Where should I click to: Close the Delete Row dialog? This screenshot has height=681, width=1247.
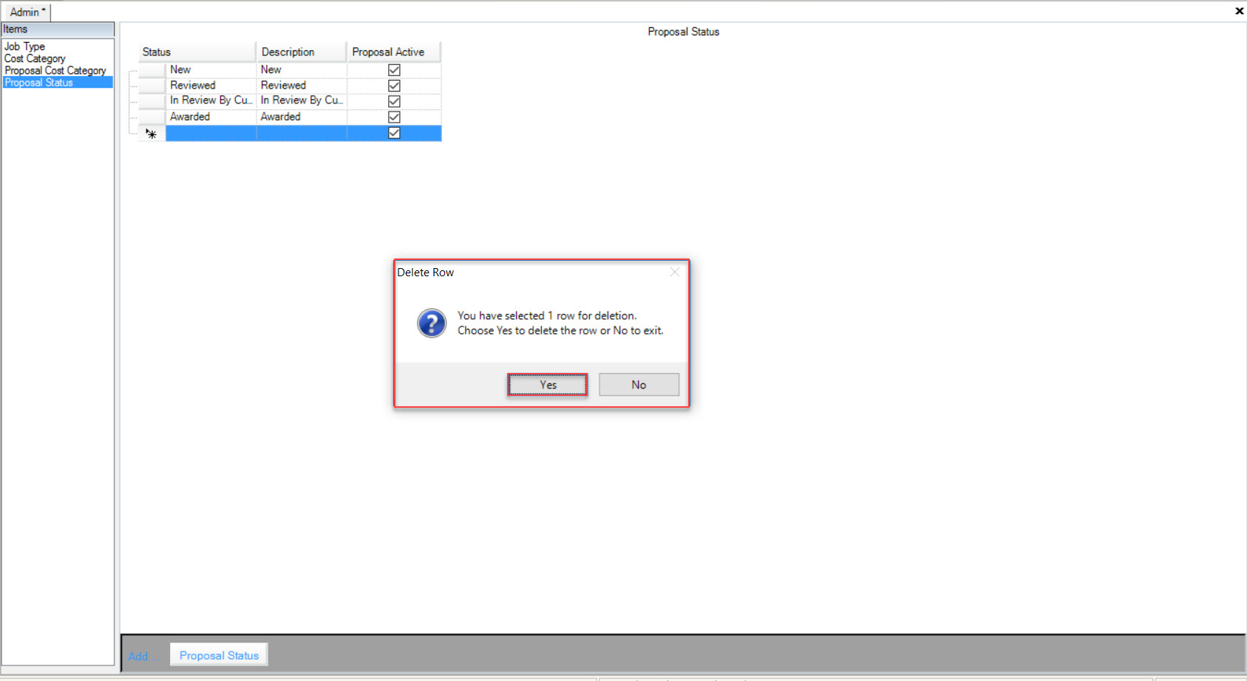pyautogui.click(x=675, y=272)
